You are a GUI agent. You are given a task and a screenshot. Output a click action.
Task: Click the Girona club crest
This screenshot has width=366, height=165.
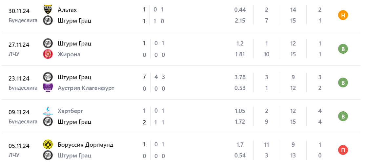48,54
